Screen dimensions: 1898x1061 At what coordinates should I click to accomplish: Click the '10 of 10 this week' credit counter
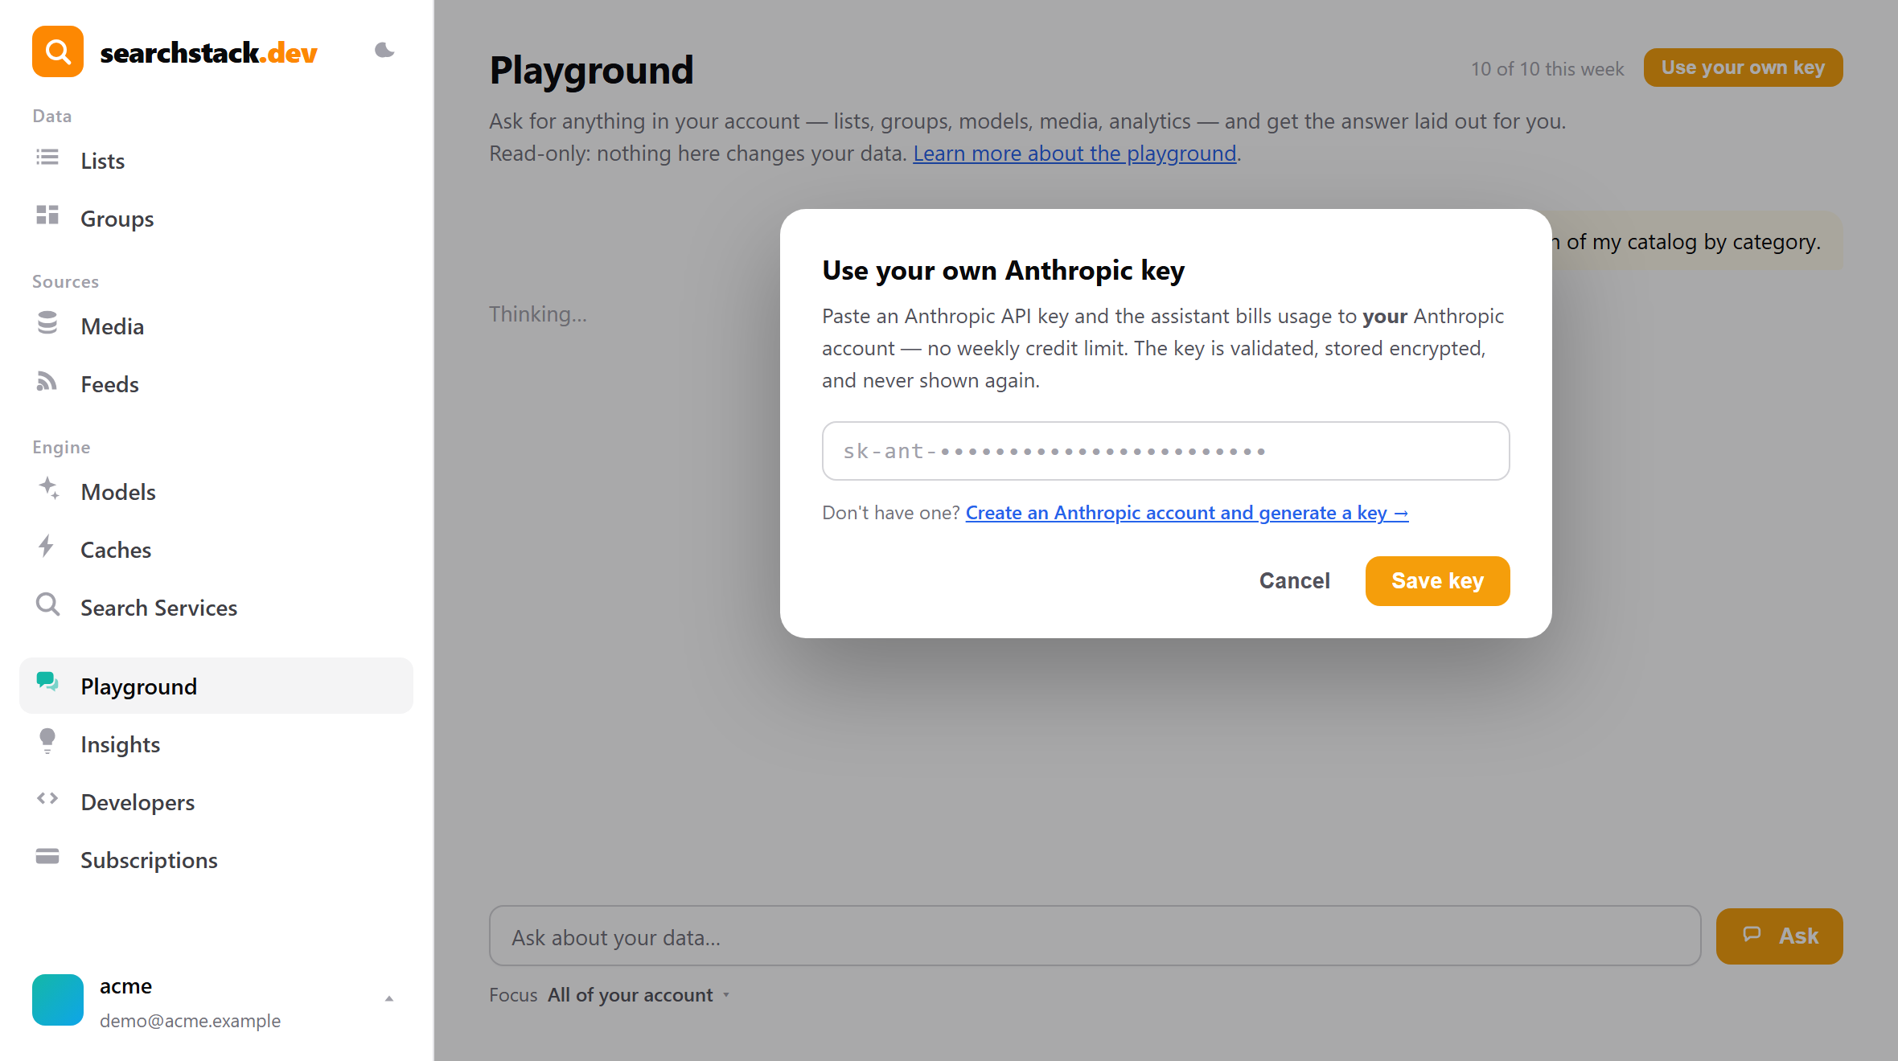(1547, 69)
